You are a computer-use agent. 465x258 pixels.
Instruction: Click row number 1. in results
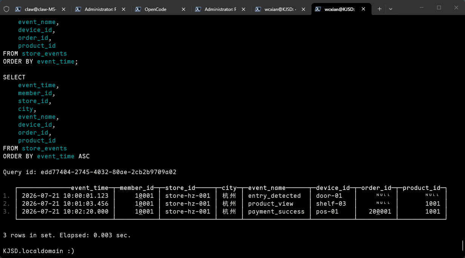click(x=7, y=196)
